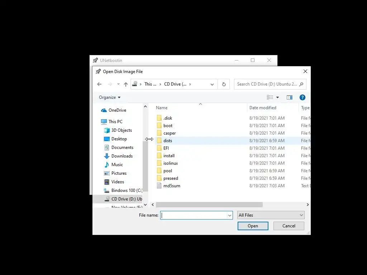The image size is (367, 275).
Task: Open Music in the sidebar
Action: (x=117, y=165)
